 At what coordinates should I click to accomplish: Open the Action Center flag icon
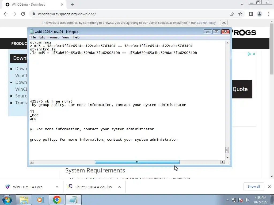point(241,200)
